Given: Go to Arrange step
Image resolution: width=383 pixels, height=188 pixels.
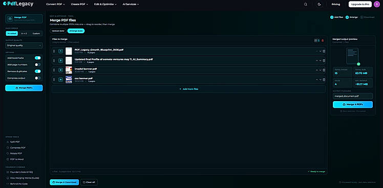Looking at the screenshot, I should [x=352, y=17].
